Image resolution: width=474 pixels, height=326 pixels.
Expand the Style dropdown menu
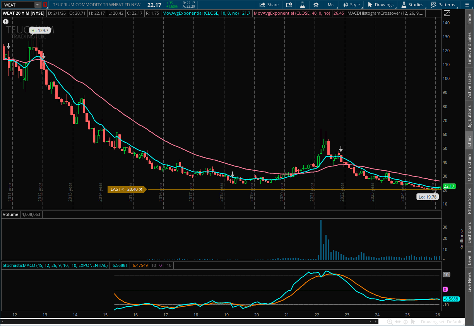351,5
